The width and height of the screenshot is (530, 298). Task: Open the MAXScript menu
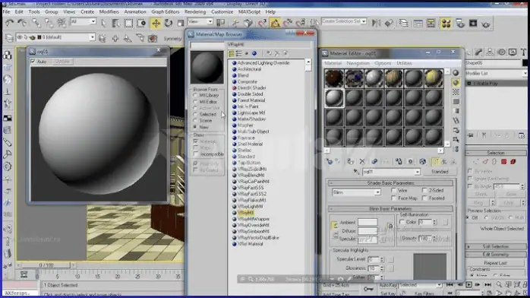[x=250, y=12]
